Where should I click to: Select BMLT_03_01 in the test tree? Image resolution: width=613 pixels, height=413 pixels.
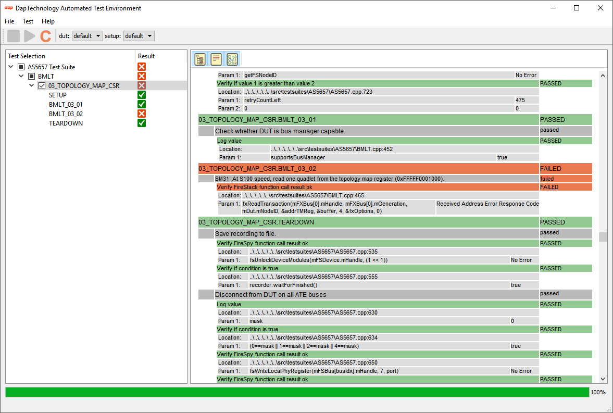(x=66, y=105)
